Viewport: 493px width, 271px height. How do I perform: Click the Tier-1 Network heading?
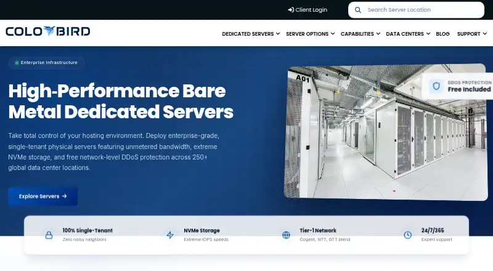tap(318, 230)
